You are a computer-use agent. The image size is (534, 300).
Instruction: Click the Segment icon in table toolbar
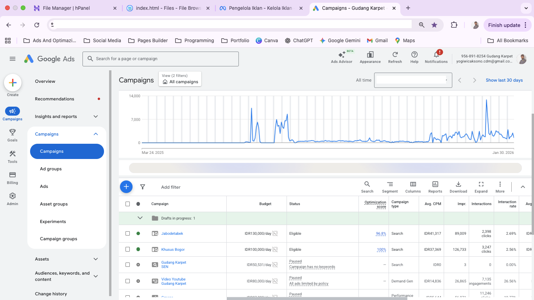(390, 184)
